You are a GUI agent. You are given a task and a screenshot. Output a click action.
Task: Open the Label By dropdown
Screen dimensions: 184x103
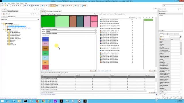click(x=96, y=30)
